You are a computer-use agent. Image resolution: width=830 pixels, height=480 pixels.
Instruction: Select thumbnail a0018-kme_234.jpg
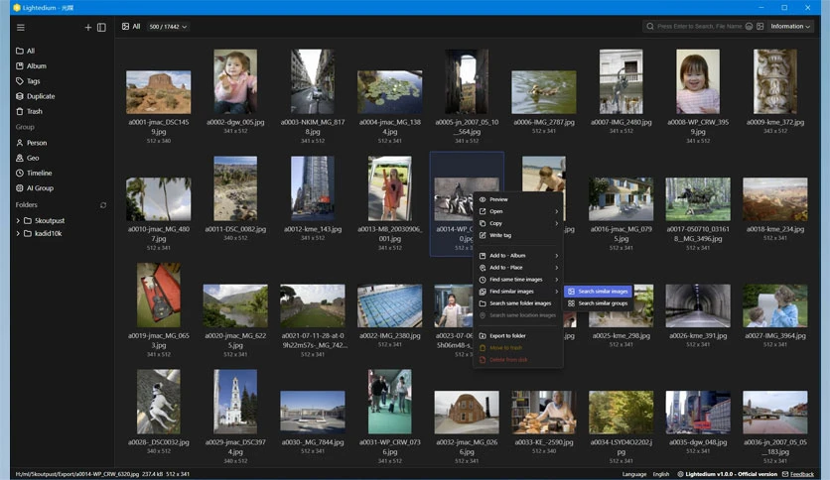(x=775, y=199)
